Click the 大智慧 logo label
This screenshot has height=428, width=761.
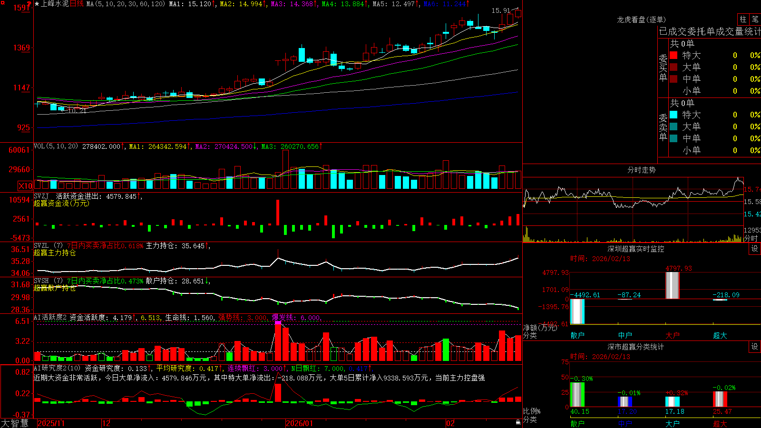point(14,423)
